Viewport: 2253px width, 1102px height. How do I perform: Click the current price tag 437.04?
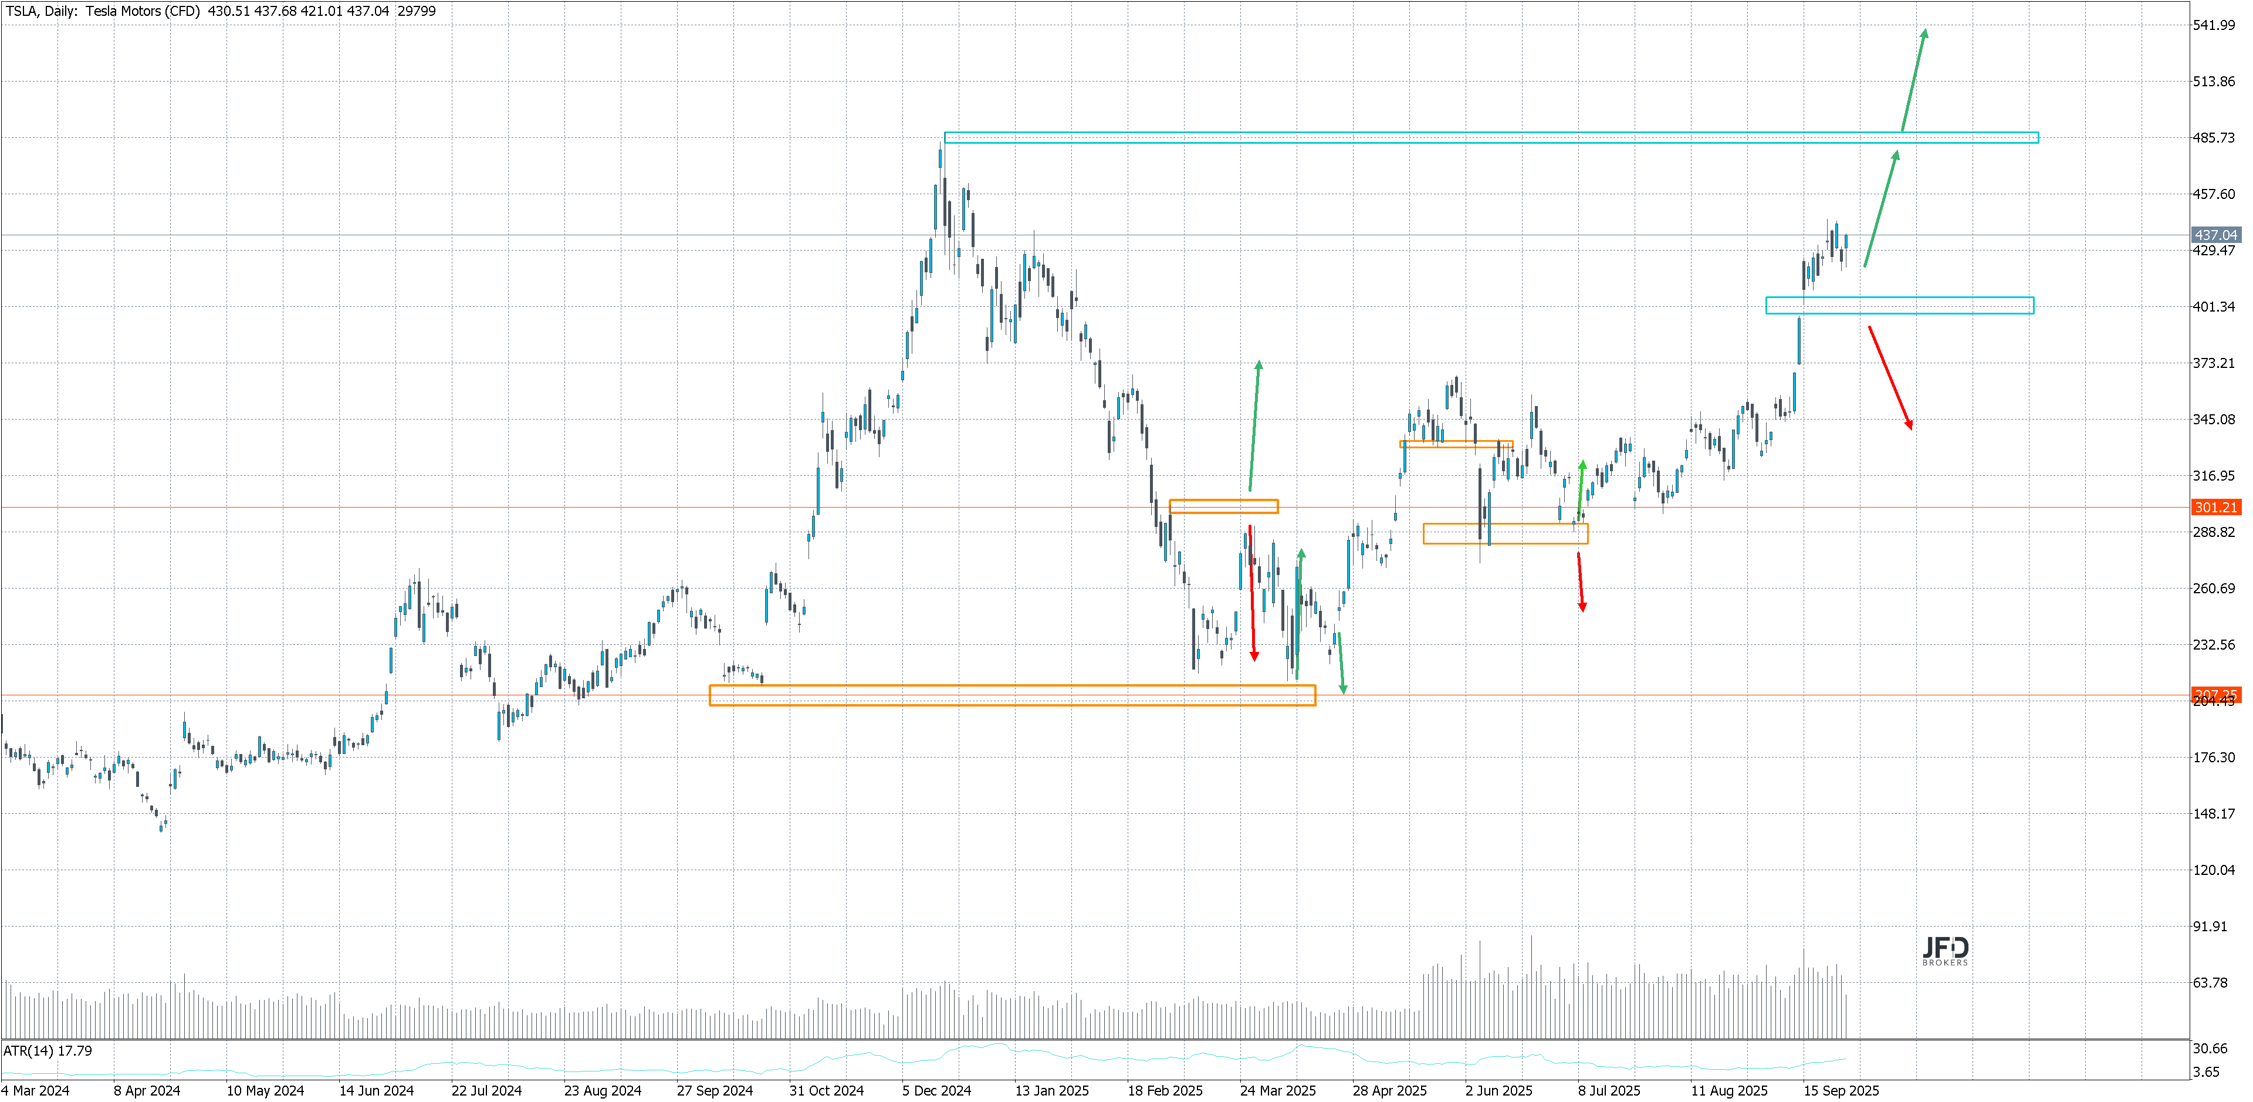click(2215, 235)
